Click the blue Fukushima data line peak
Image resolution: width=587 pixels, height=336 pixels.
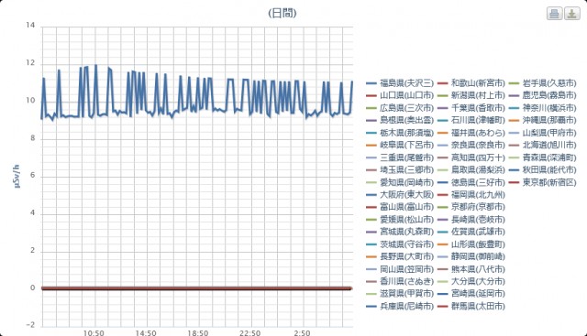pos(95,66)
